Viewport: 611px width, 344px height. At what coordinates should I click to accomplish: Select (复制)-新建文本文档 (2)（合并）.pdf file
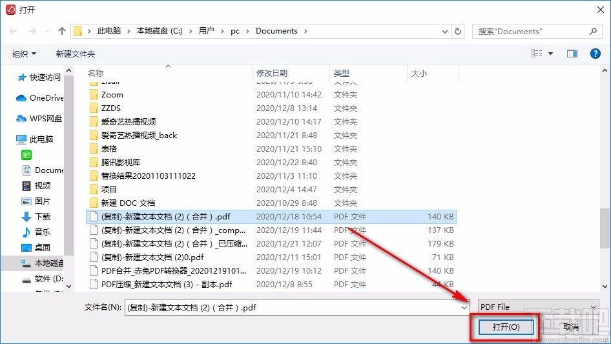click(271, 217)
